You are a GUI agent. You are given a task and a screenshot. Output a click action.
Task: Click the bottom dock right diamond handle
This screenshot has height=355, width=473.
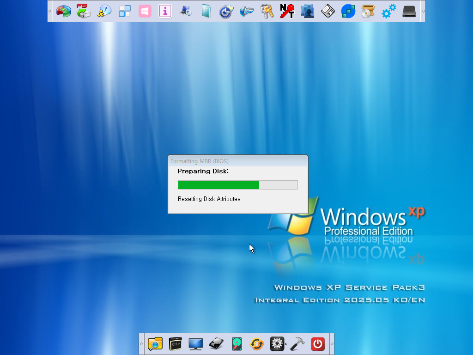(332, 344)
